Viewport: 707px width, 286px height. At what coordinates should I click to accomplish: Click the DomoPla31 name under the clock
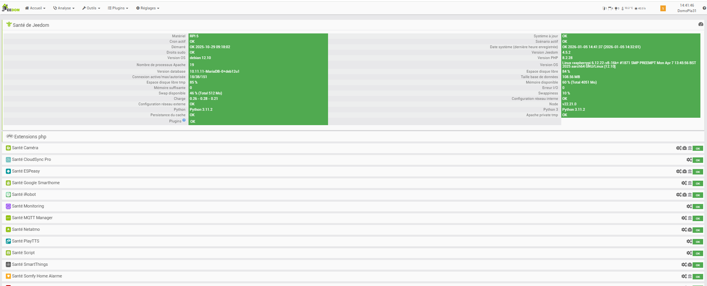pos(687,11)
